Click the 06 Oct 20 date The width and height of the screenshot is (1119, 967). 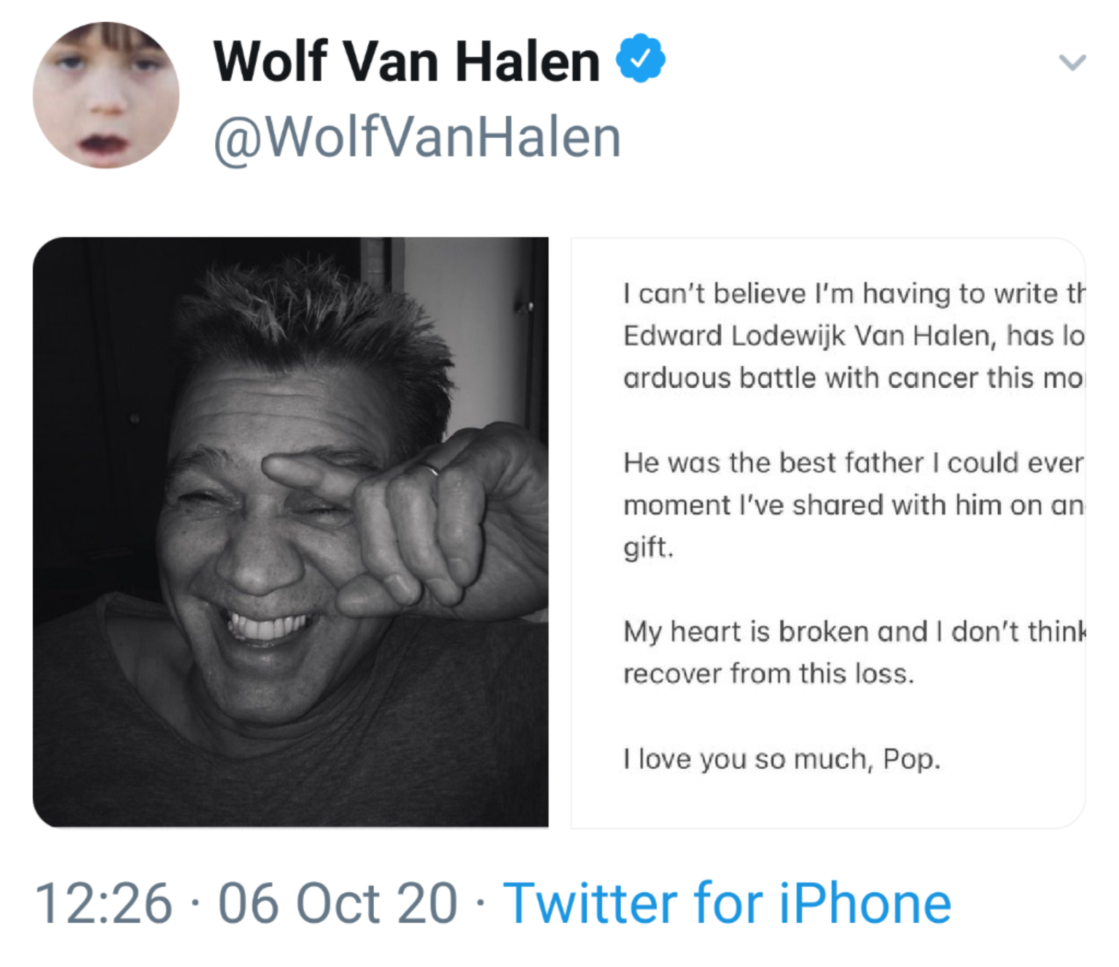click(337, 904)
